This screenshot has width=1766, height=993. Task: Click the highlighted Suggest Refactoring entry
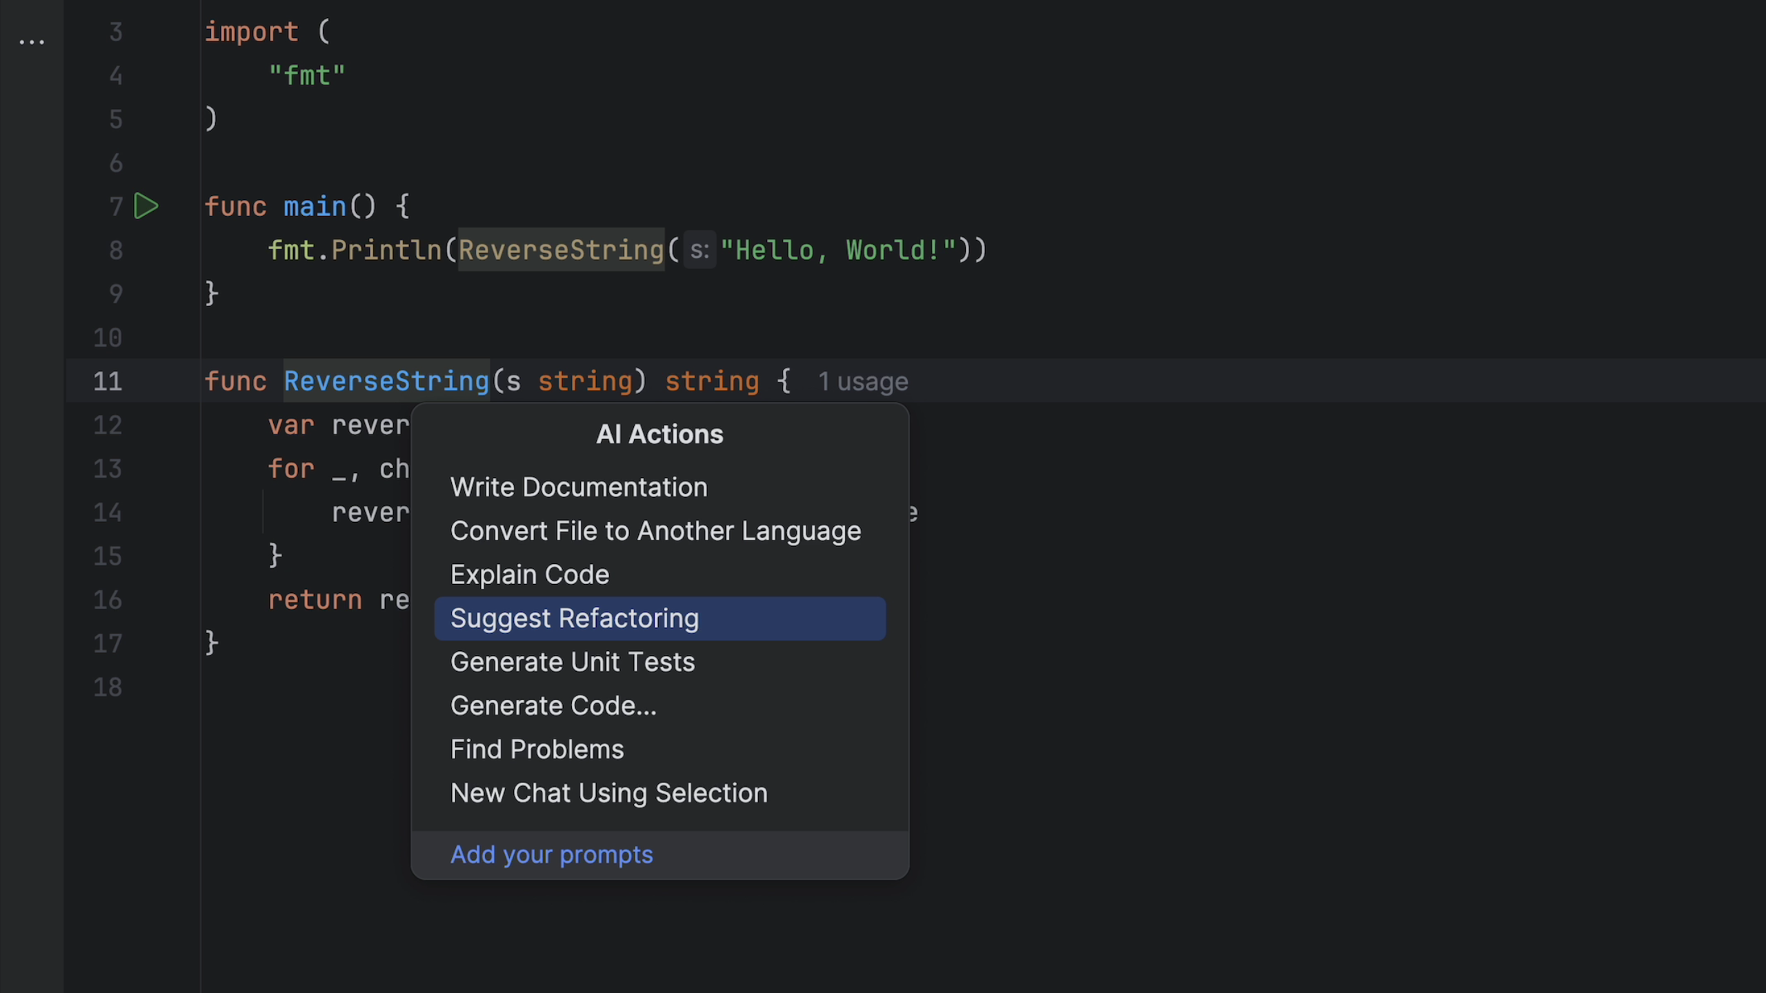(574, 619)
